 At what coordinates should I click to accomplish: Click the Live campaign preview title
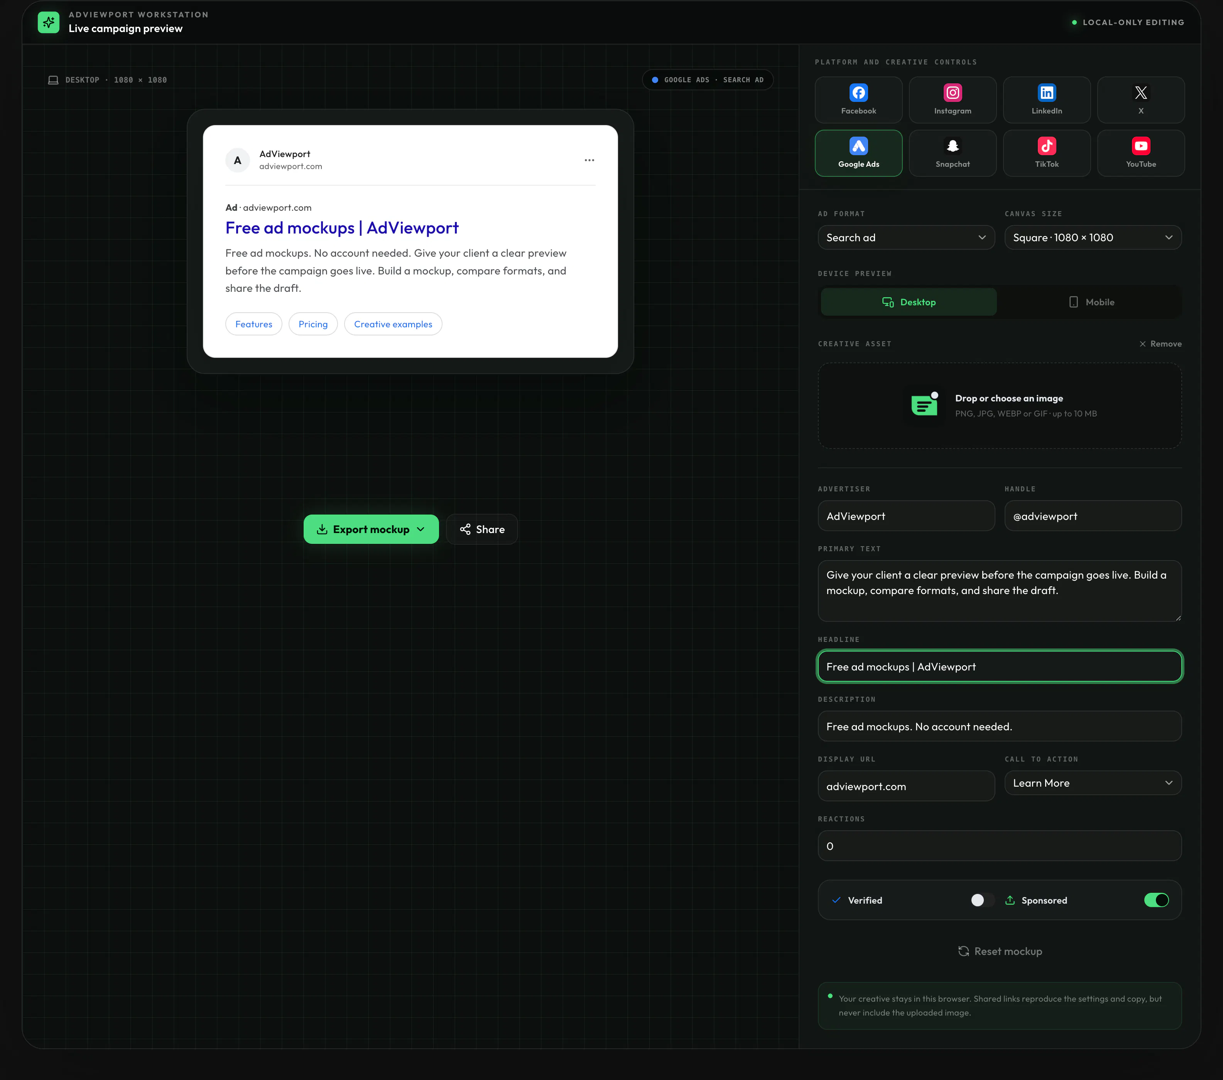coord(126,28)
